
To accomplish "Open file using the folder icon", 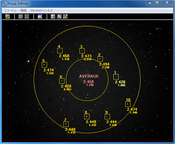I will 7,17.
